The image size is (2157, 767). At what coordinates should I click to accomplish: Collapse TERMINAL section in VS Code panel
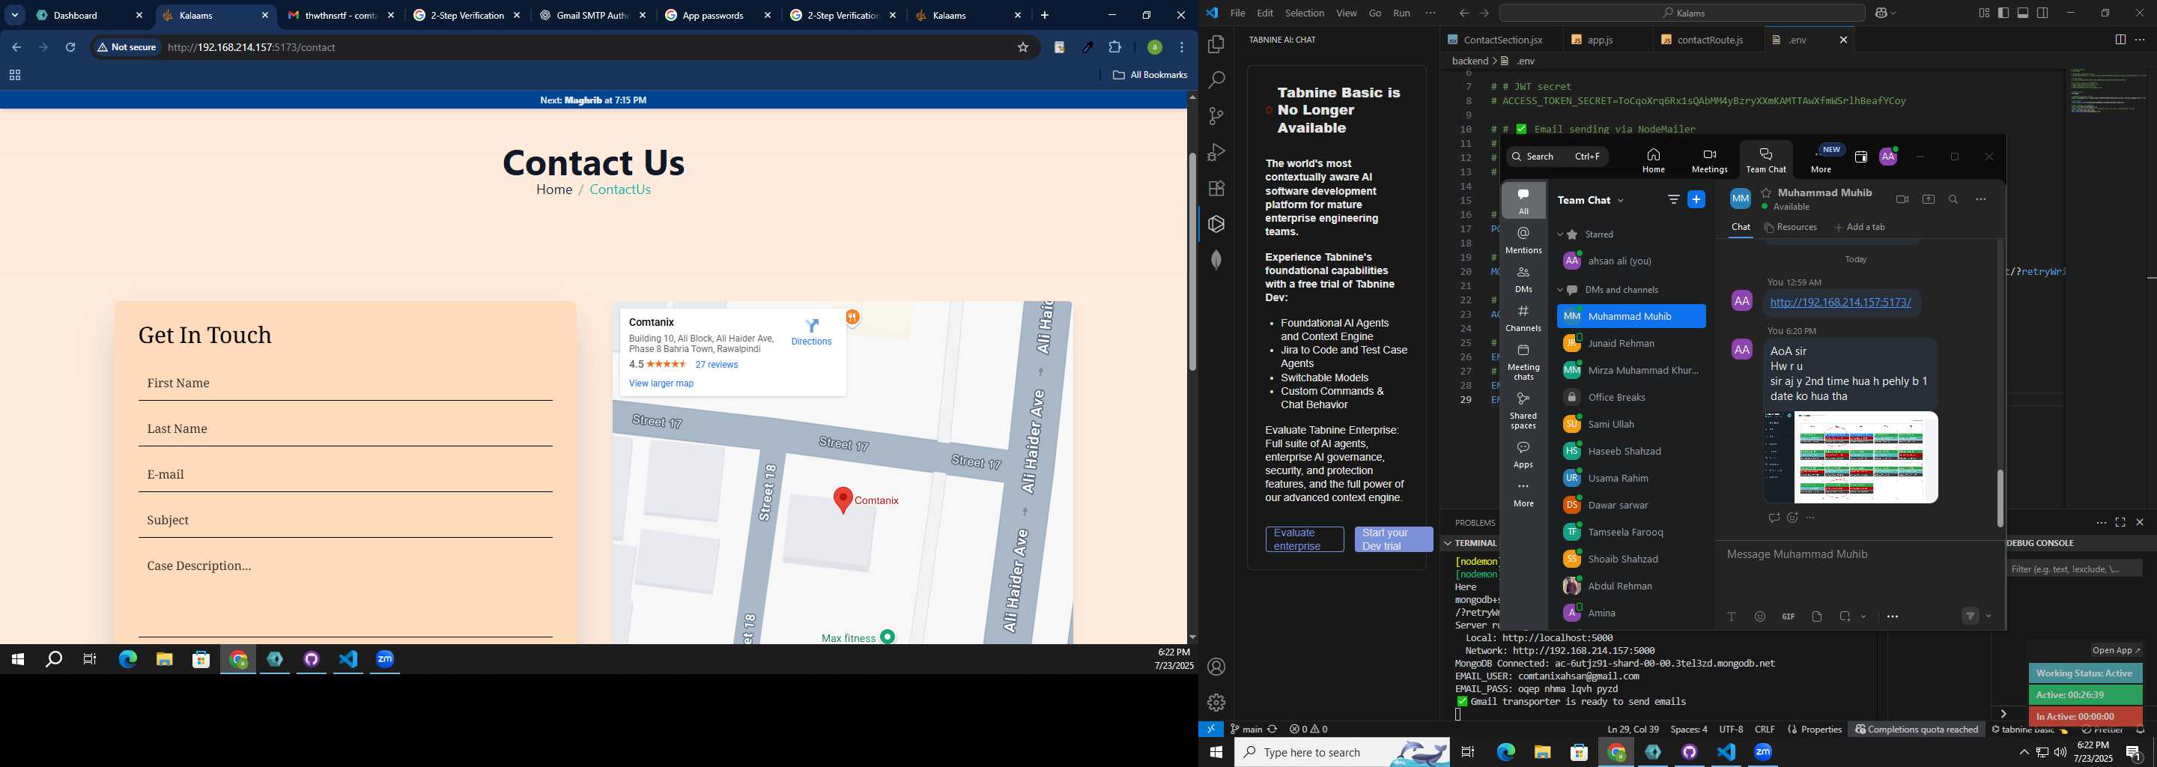point(1448,544)
